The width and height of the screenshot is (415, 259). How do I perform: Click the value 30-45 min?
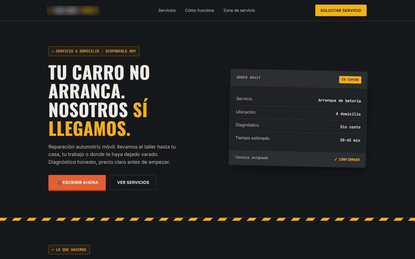(x=350, y=140)
